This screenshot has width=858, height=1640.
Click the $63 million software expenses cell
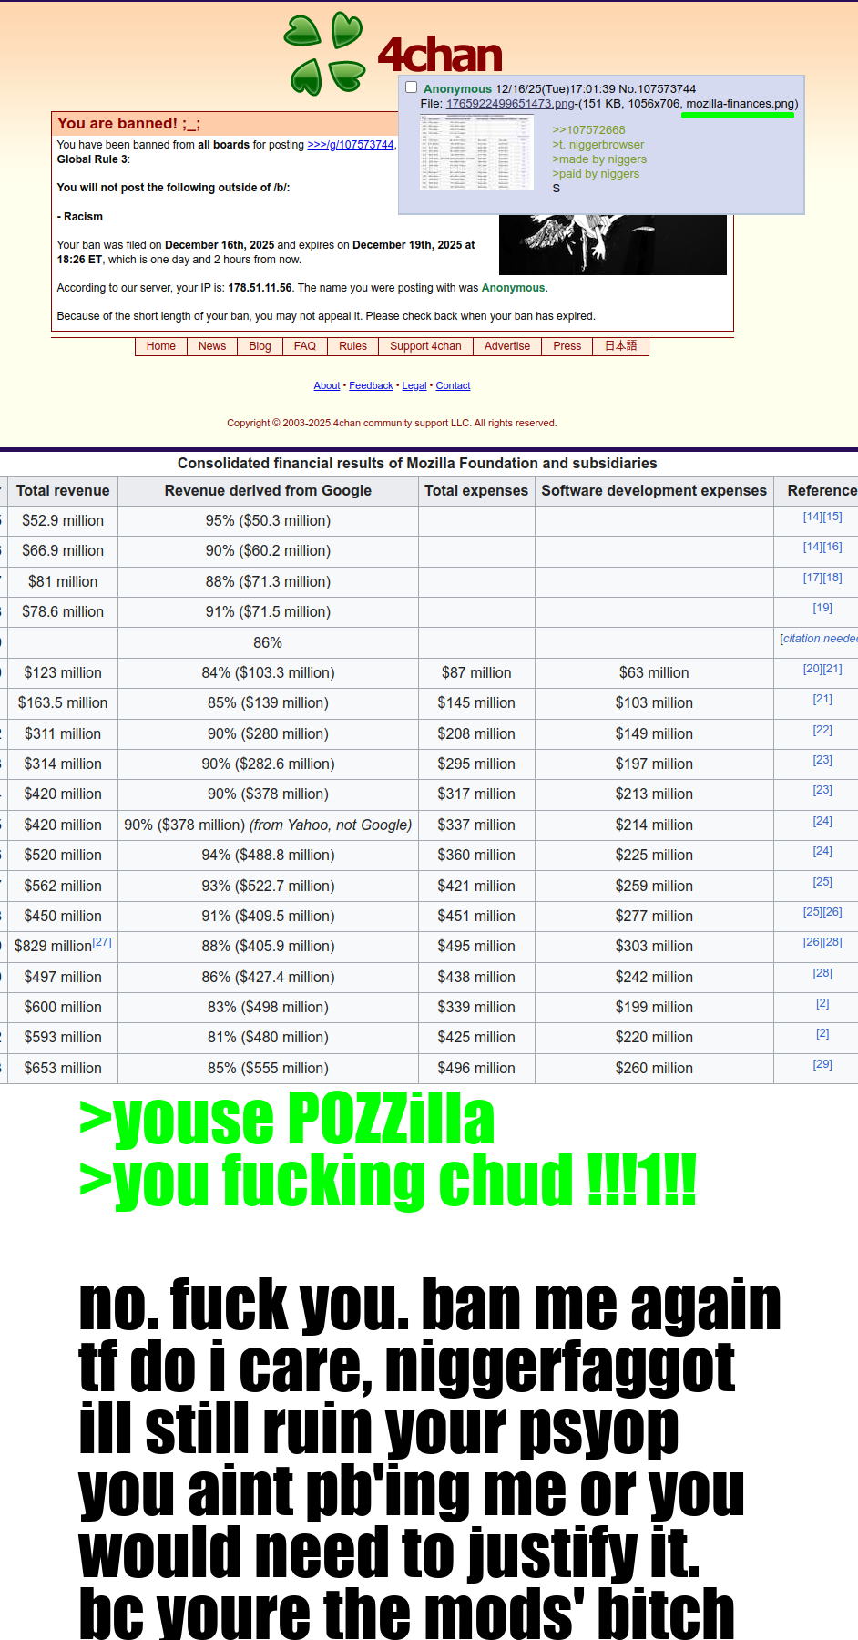pyautogui.click(x=654, y=673)
